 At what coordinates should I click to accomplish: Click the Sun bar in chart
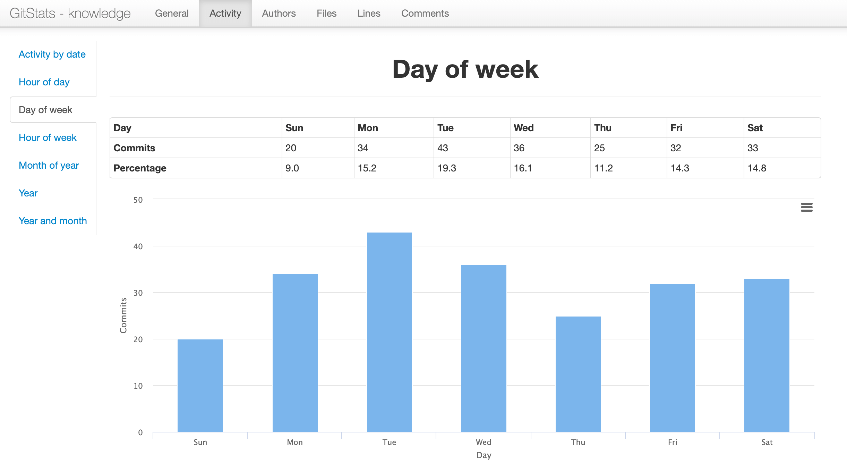tap(200, 385)
